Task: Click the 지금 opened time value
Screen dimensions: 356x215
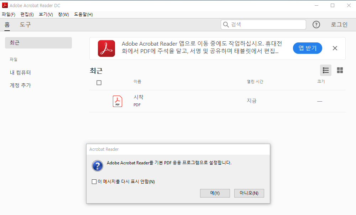Action: click(x=252, y=101)
